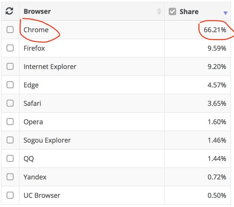Select the Firefox row checkbox
This screenshot has width=234, height=207.
pos(10,48)
